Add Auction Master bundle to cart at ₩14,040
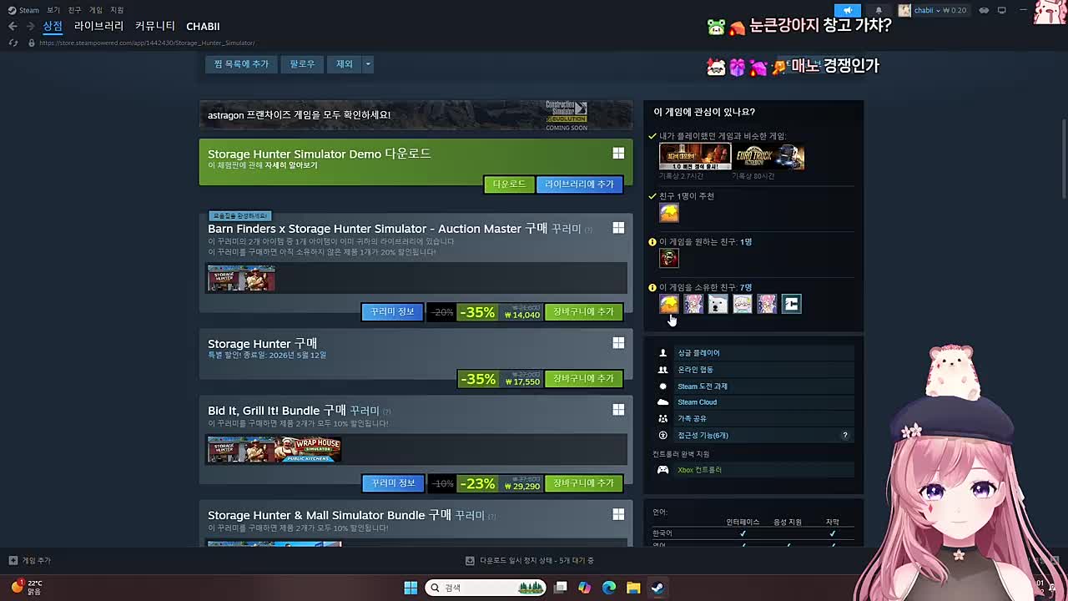Image resolution: width=1068 pixels, height=601 pixels. point(583,312)
